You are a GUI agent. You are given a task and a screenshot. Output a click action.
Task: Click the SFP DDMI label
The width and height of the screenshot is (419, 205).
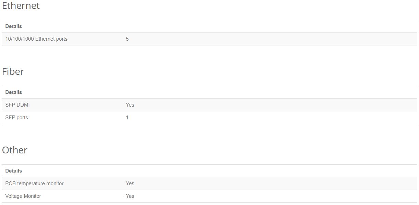coord(17,105)
